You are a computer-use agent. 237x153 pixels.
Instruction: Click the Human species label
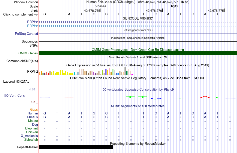(x=33, y=113)
